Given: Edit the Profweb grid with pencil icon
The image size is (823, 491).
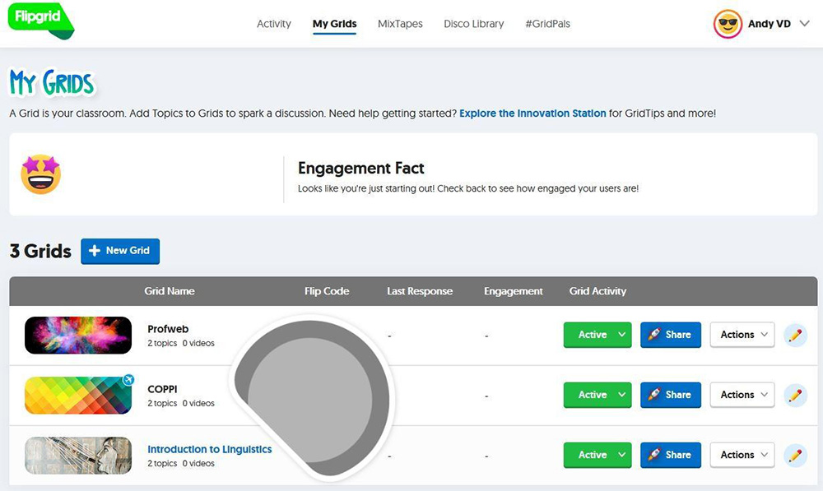Looking at the screenshot, I should click(x=795, y=335).
